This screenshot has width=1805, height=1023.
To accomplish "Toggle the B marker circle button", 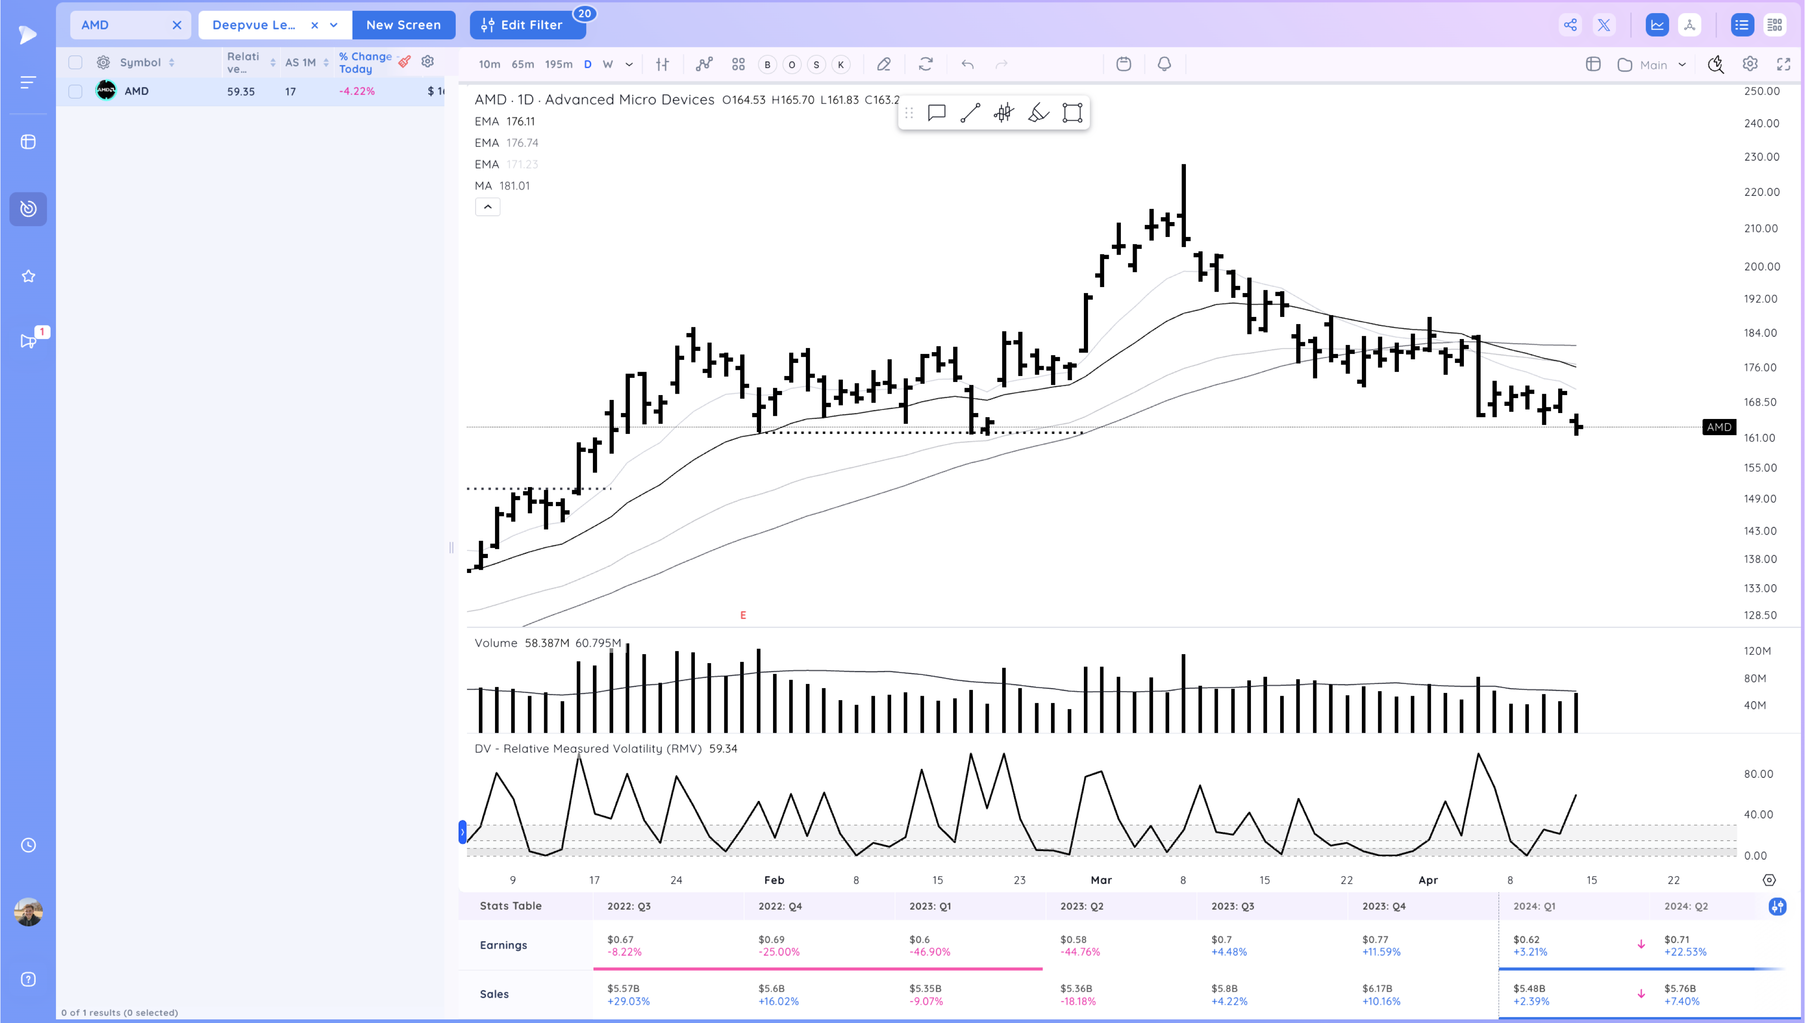I will pyautogui.click(x=768, y=65).
